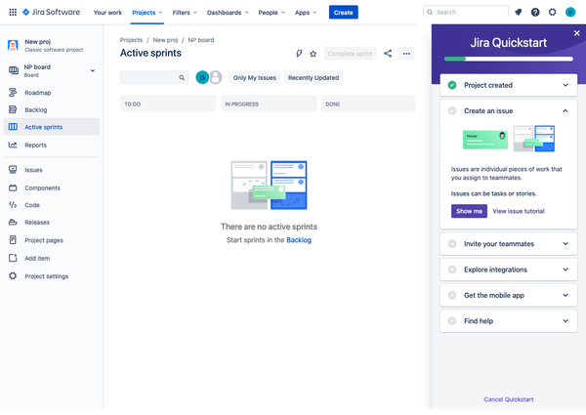Viewport: 586px width, 415px height.
Task: Click the Find help status circle
Action: point(452,321)
